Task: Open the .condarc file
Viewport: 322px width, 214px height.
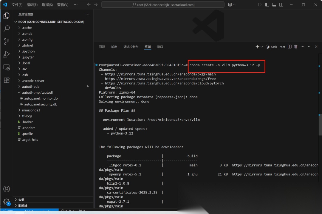Action: coord(53,128)
